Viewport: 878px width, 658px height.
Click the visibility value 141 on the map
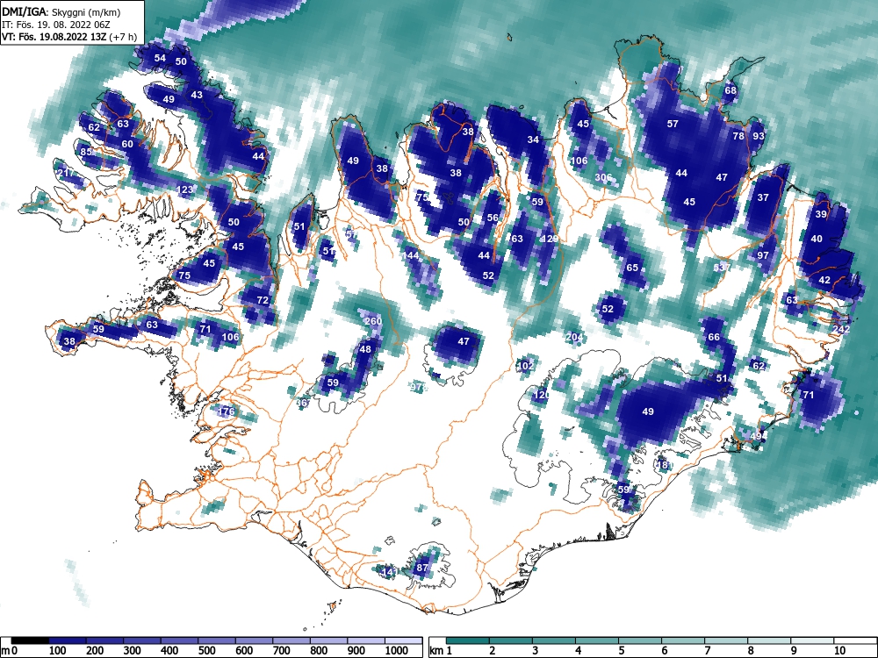click(389, 572)
